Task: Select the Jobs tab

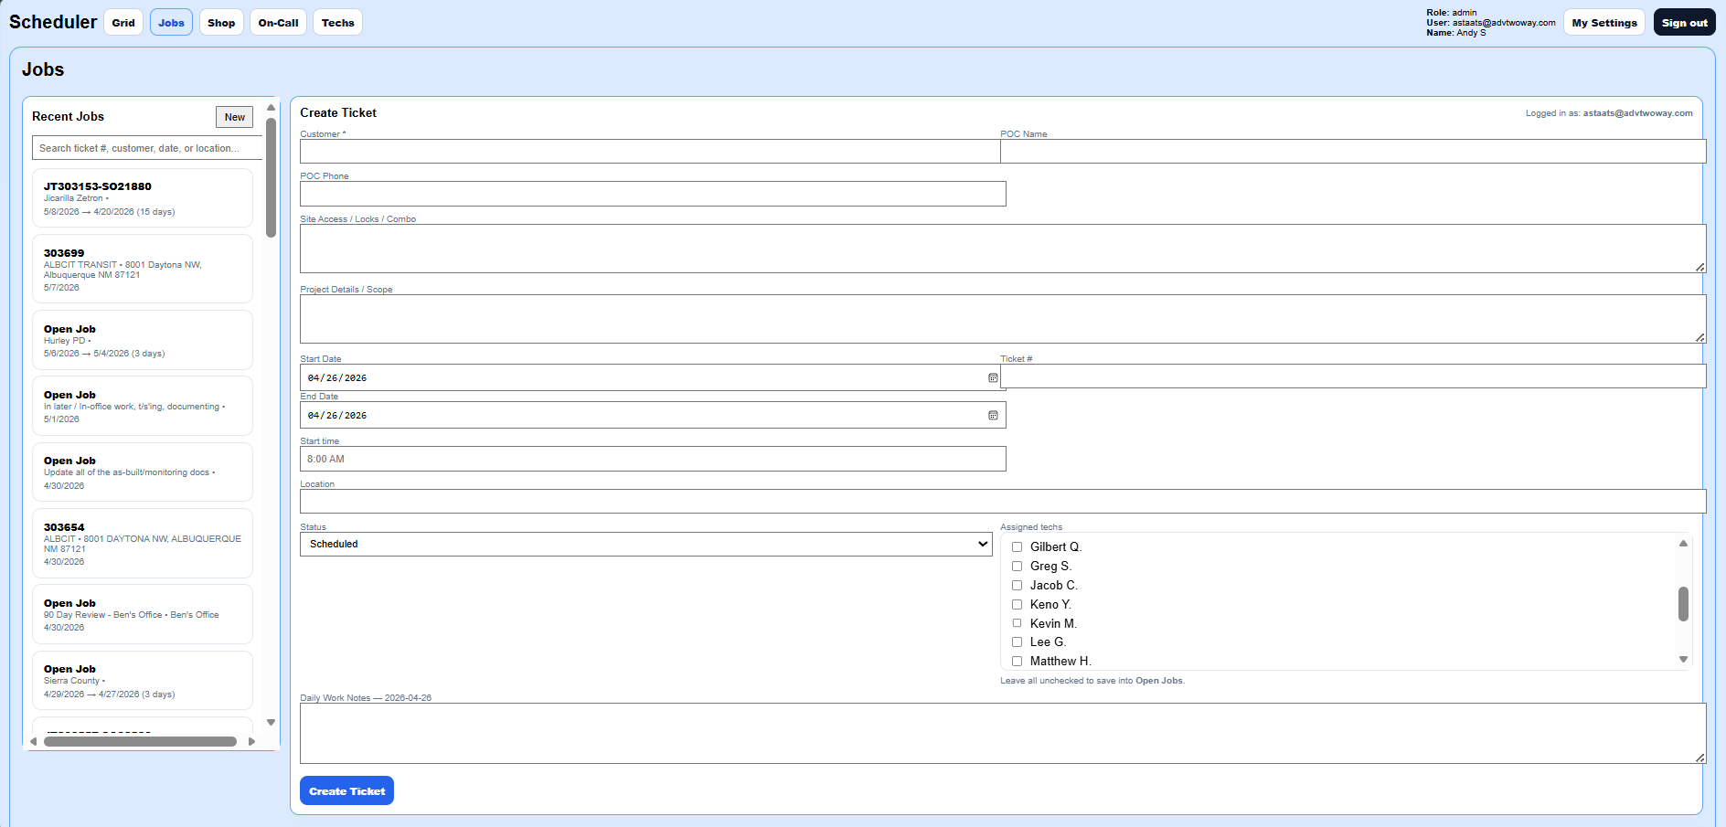Action: (x=171, y=22)
